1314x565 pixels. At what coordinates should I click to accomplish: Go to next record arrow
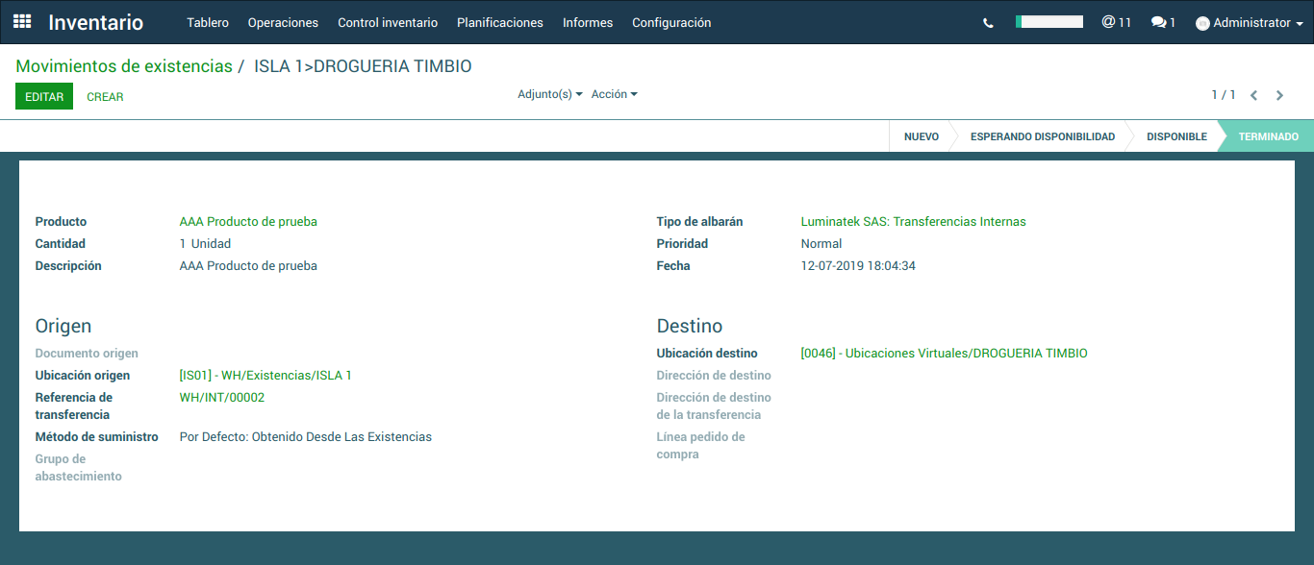point(1279,95)
